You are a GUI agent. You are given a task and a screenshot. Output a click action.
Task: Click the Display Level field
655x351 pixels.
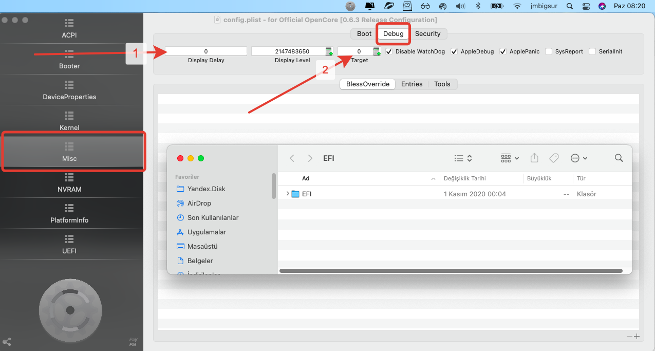(x=292, y=51)
